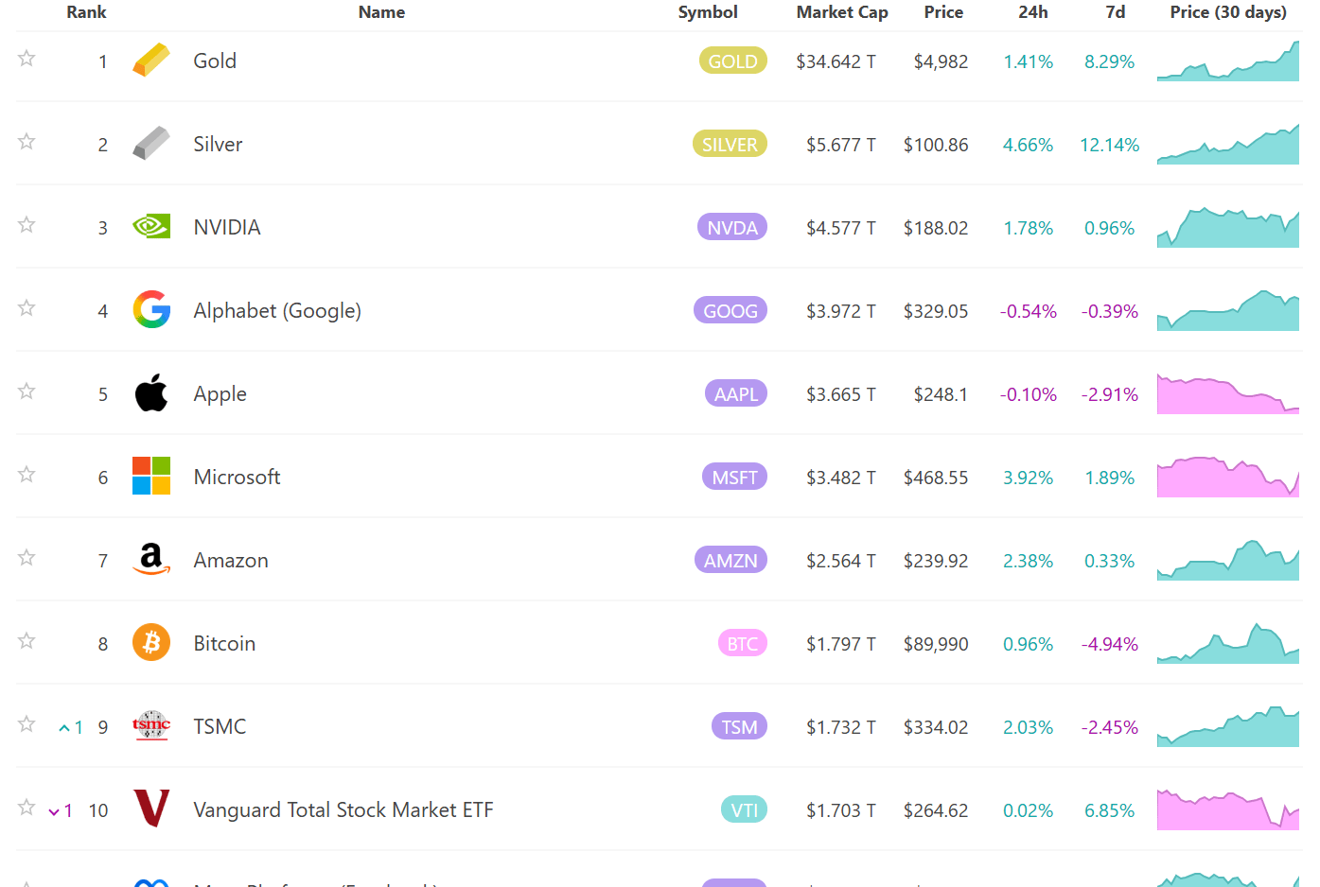Open Vanguard Total Stock Market ETF link

tap(343, 810)
